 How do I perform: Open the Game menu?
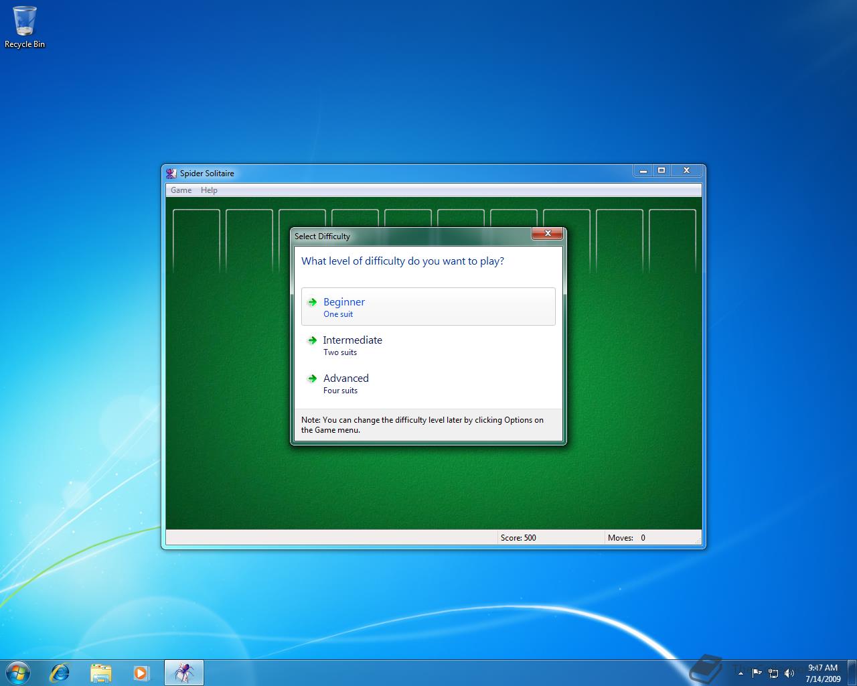point(181,190)
